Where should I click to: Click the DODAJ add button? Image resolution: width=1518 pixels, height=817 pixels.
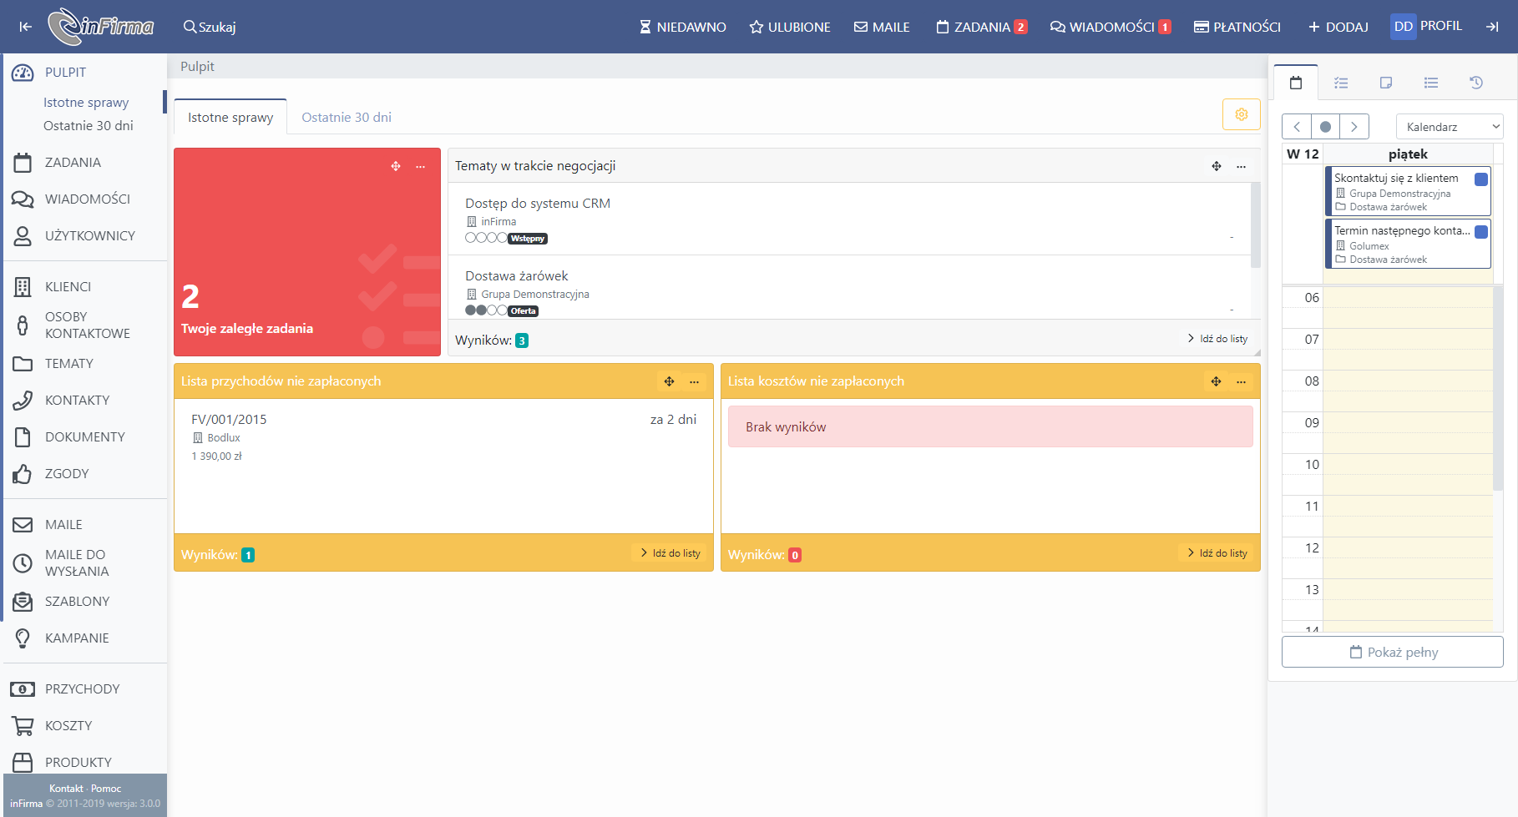(x=1338, y=27)
